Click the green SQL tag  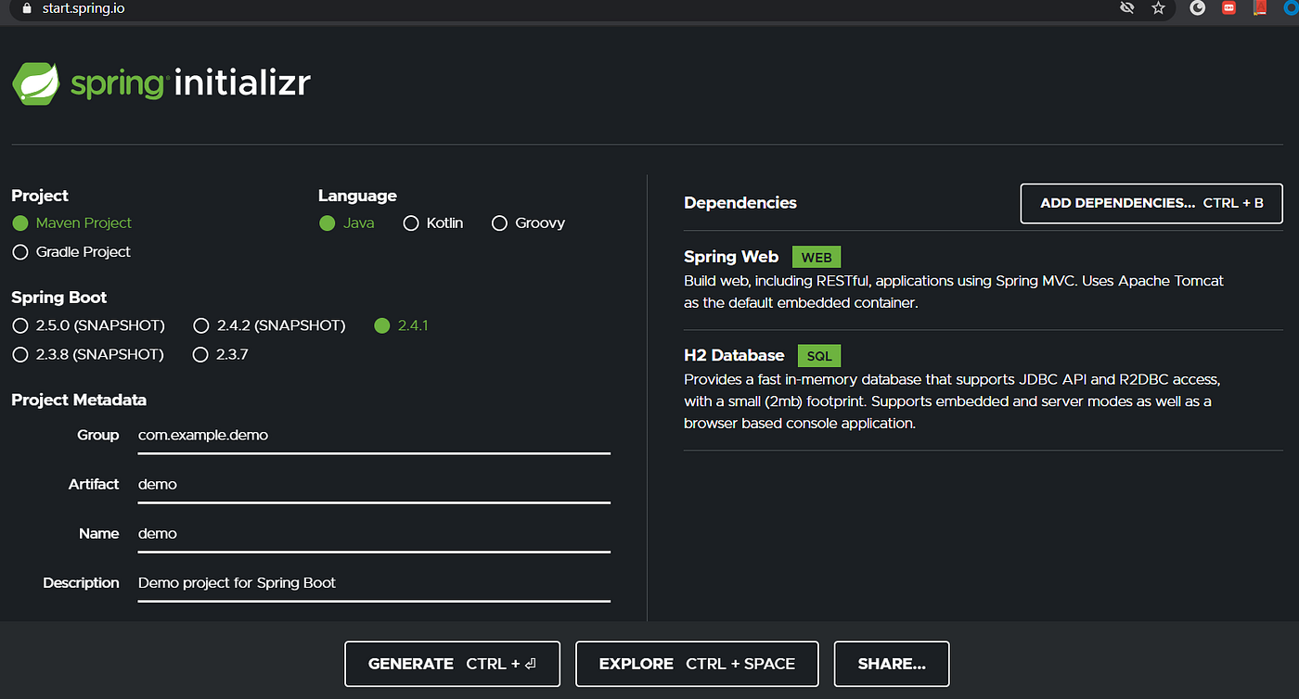click(819, 356)
